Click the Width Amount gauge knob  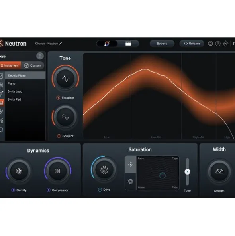coord(219,171)
